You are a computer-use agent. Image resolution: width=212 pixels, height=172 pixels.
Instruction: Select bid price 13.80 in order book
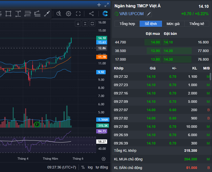click(155, 59)
